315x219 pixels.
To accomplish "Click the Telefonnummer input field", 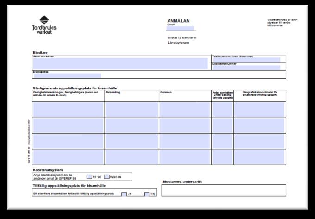I will coord(246,60).
